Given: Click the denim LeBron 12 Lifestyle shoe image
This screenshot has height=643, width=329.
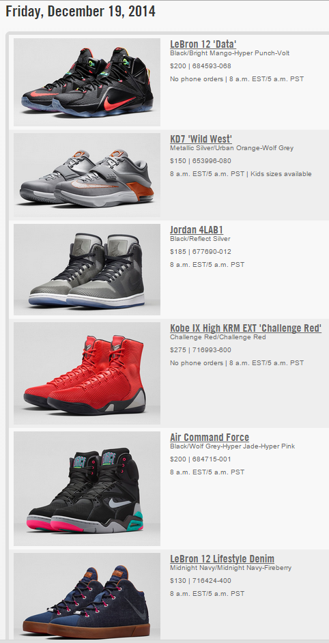Looking at the screenshot, I should [x=87, y=596].
